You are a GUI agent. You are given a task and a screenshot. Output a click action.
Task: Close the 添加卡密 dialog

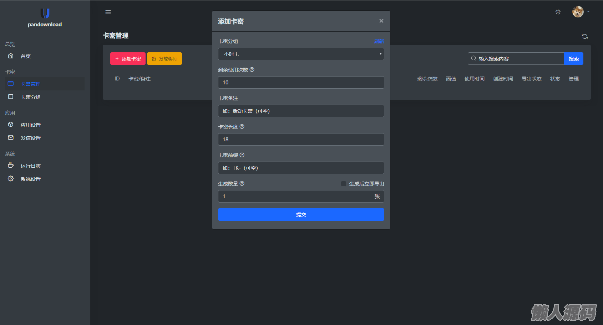(381, 21)
